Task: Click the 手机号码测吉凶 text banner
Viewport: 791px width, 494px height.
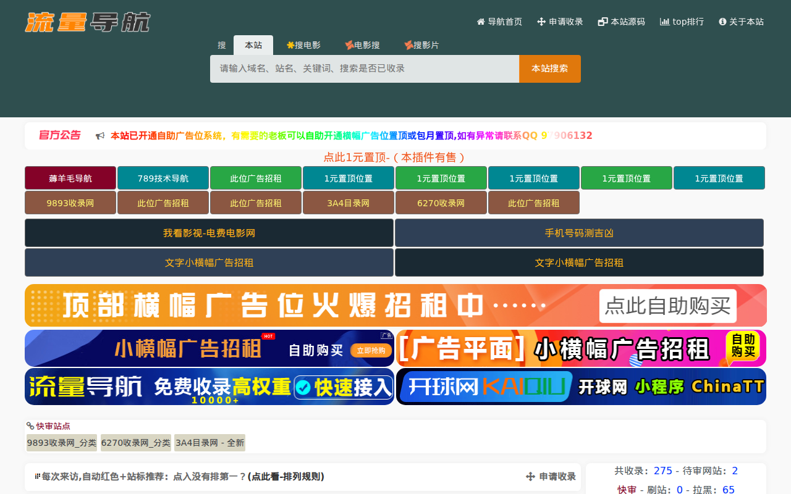Action: tap(579, 232)
